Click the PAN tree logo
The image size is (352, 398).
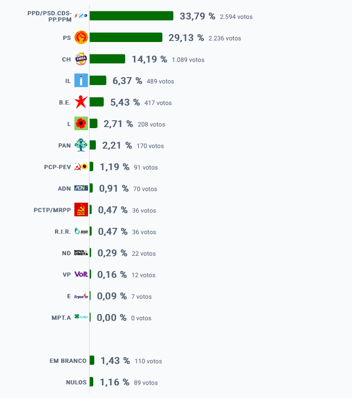[x=81, y=145]
